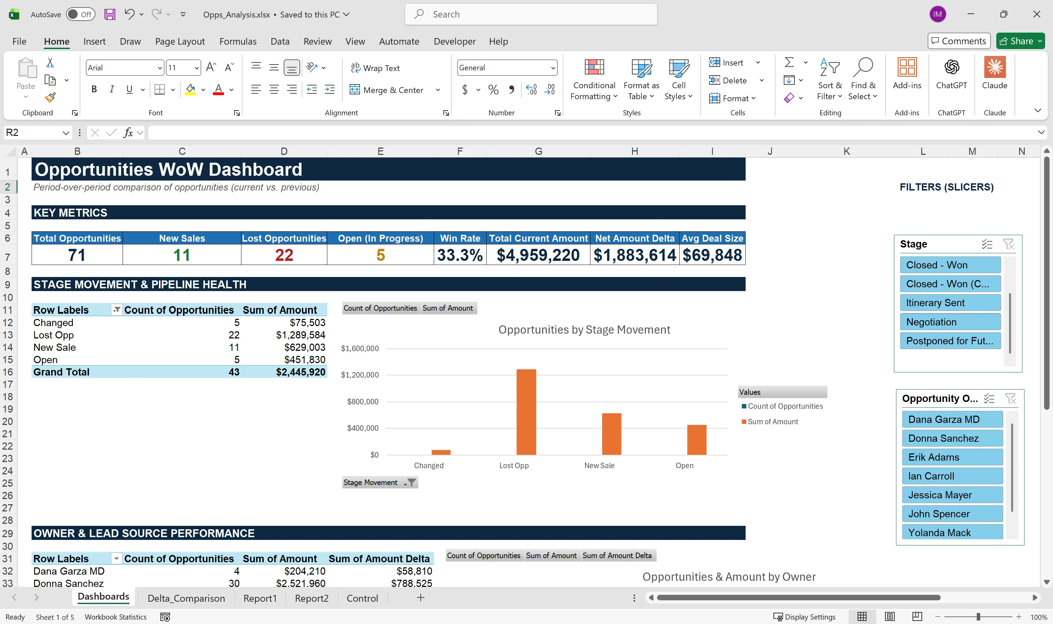Click the Add-ins grid icon
Viewport: 1053px width, 624px height.
tap(907, 67)
